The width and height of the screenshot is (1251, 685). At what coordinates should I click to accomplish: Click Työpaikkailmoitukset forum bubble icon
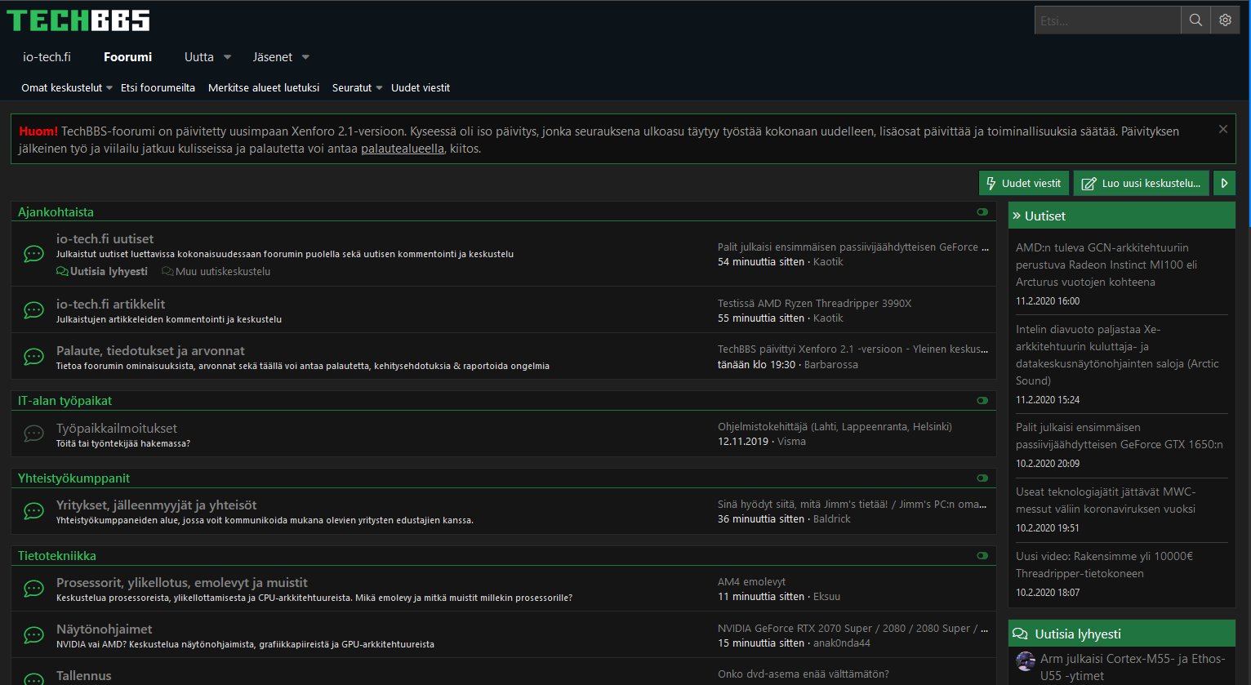(x=33, y=434)
